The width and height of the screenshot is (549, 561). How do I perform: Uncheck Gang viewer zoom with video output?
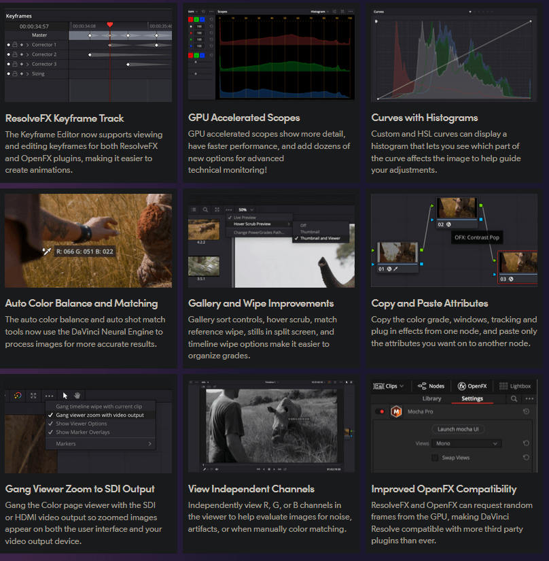[51, 415]
